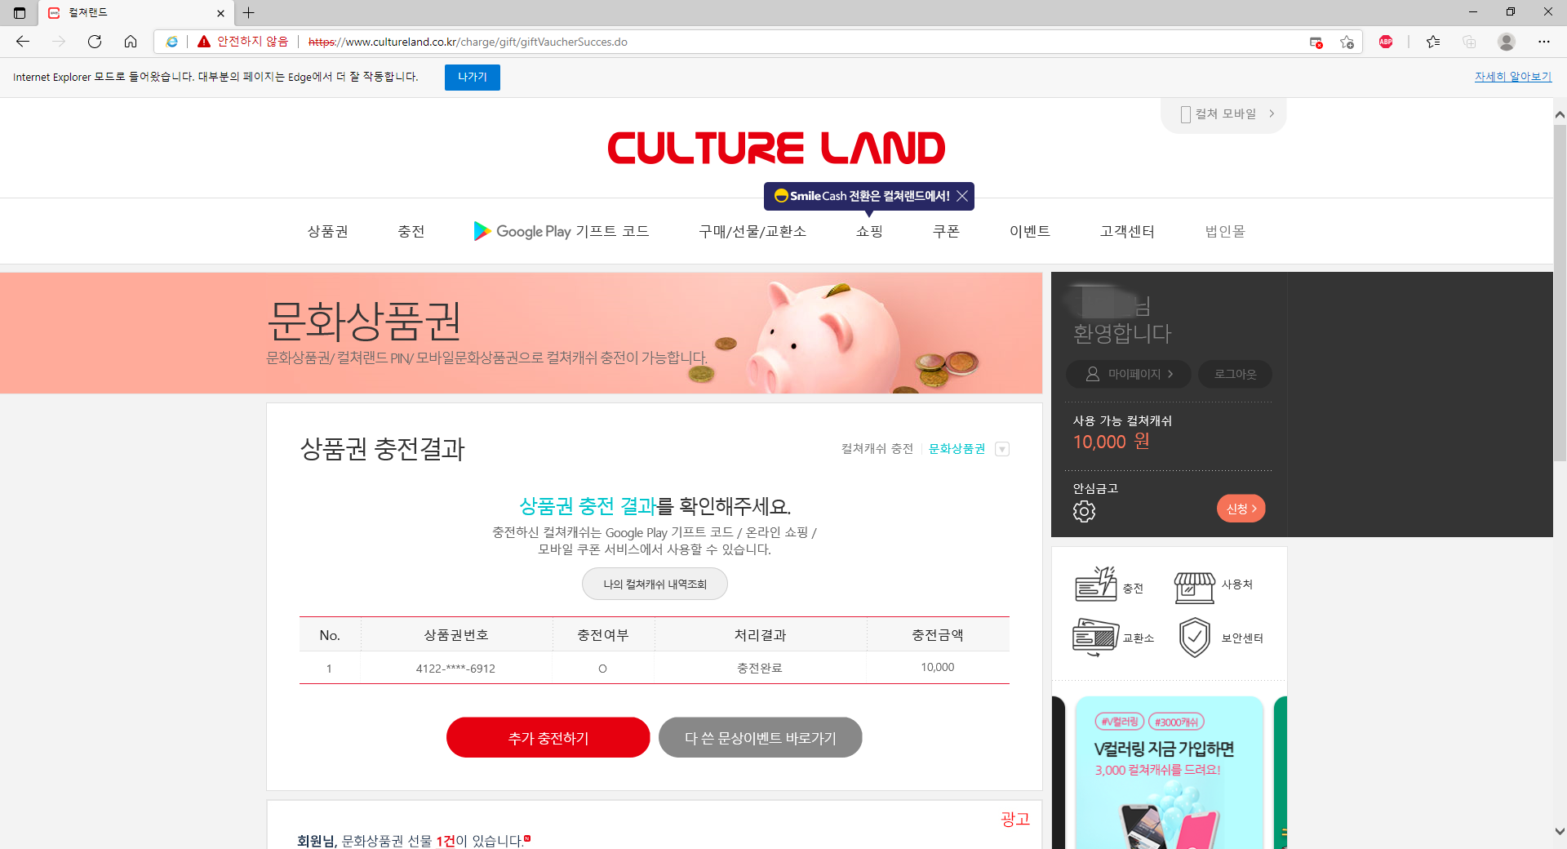Click the 로그아웃 button
The height and width of the screenshot is (849, 1567).
click(x=1235, y=374)
